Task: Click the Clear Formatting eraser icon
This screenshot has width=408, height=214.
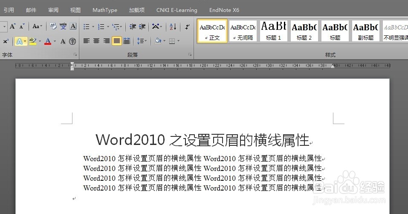Action: coord(53,26)
